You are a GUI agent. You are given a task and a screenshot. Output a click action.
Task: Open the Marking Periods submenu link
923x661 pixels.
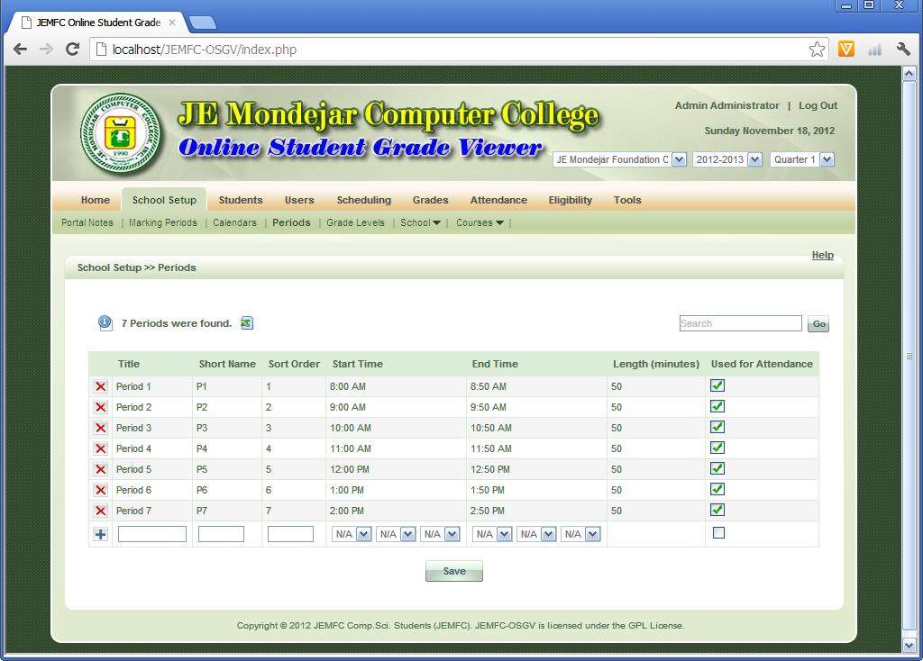[163, 222]
